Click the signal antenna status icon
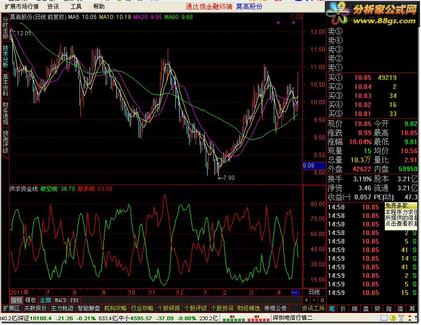This screenshot has height=325, width=421. click(401, 318)
